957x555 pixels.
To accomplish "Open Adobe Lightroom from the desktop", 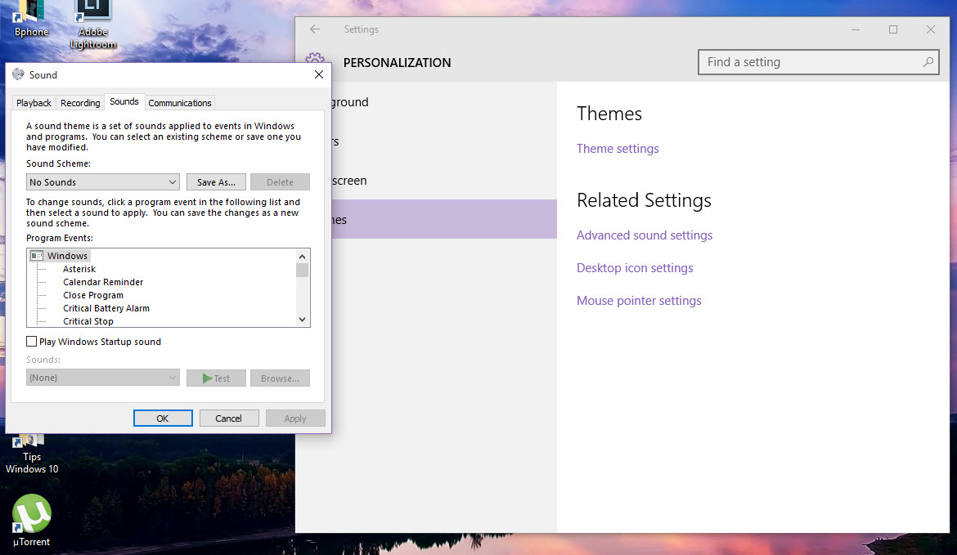I will [92, 16].
